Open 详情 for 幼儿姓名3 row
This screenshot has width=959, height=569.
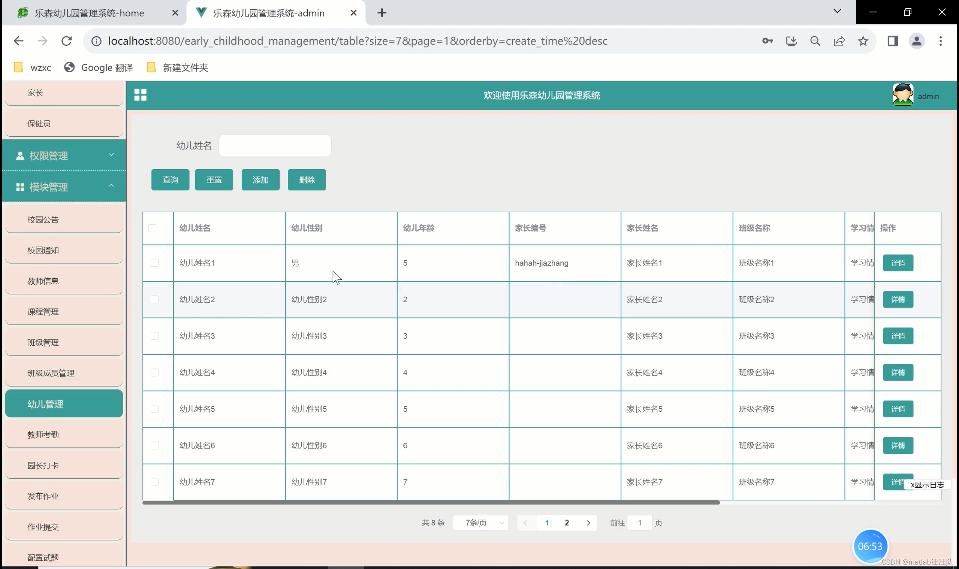point(898,336)
